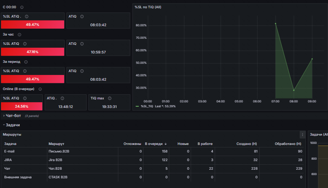
Task: Click the chart data point at 07:00
Action: click(276, 24)
